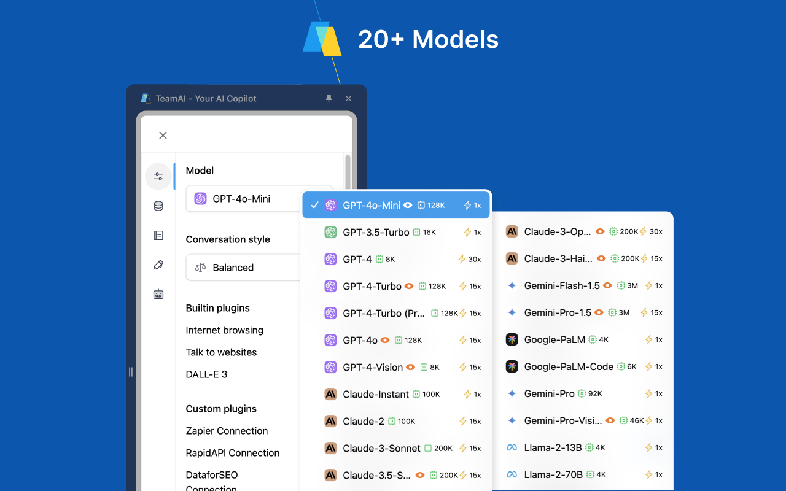Click the notes panel icon in sidebar
This screenshot has width=786, height=491.
158,235
